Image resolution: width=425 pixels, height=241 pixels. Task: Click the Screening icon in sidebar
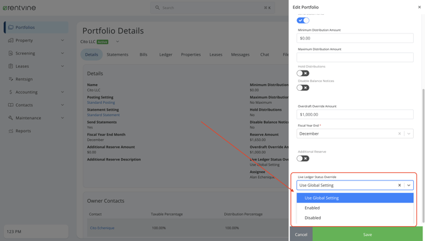[x=11, y=53]
